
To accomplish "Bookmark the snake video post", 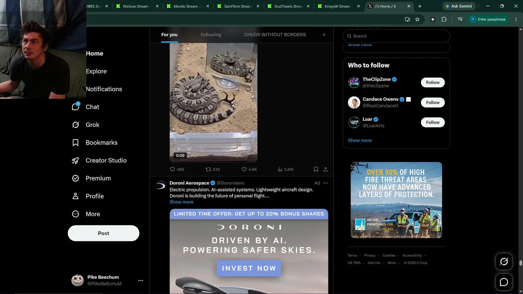I will pos(316,169).
